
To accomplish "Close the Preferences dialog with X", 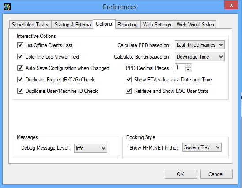I will point(231,5).
